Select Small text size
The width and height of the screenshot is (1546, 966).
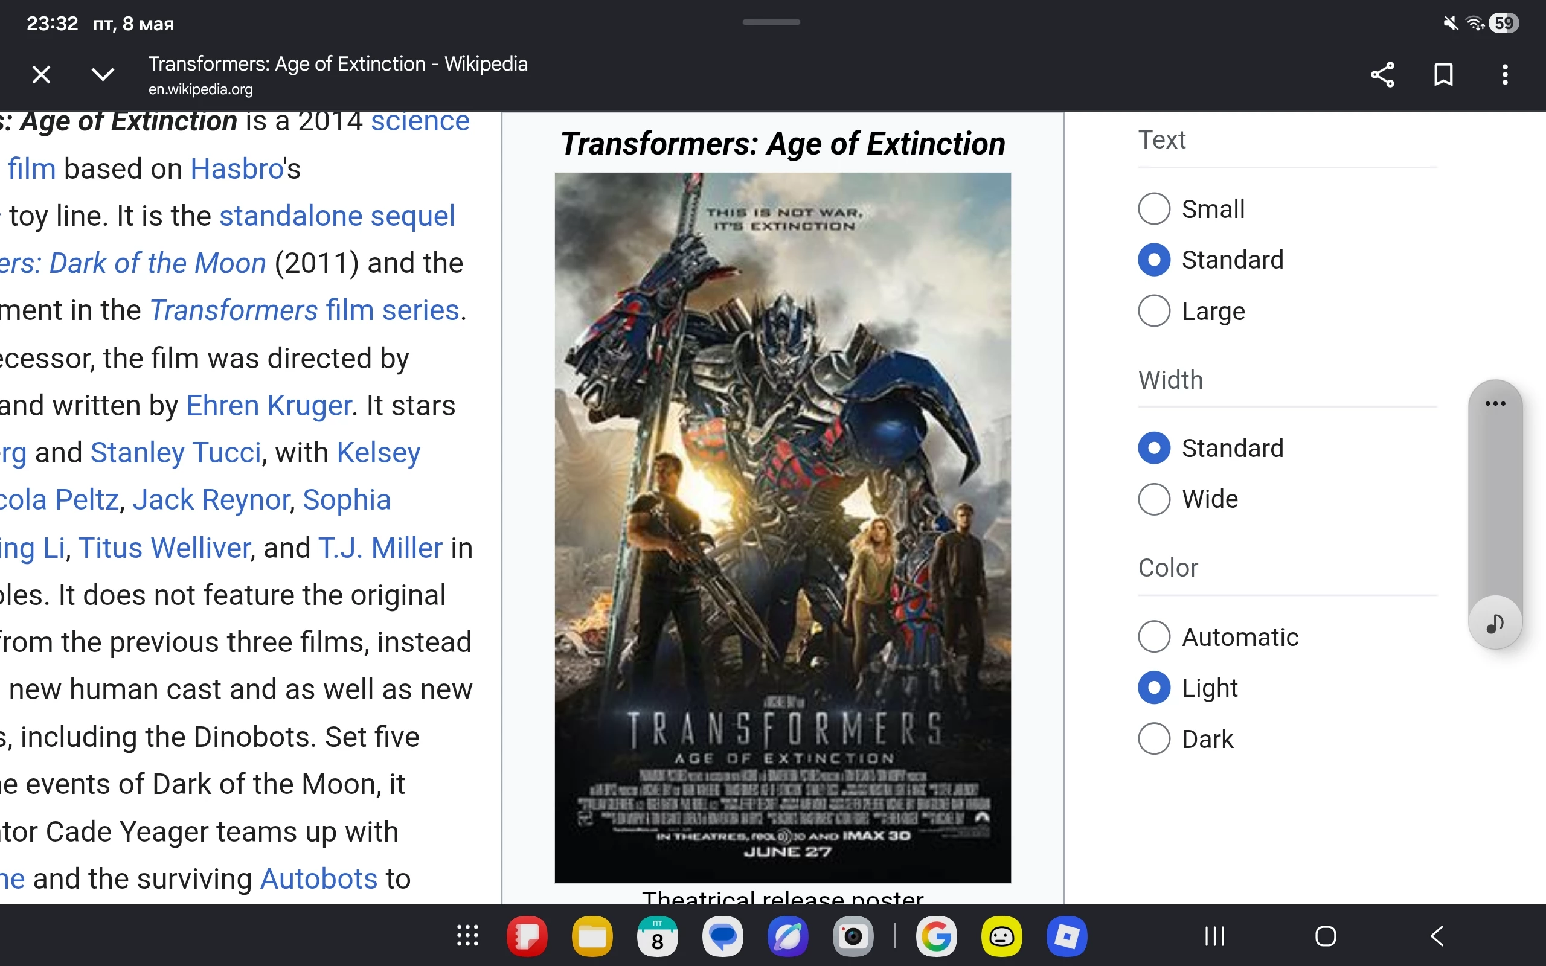pos(1153,209)
